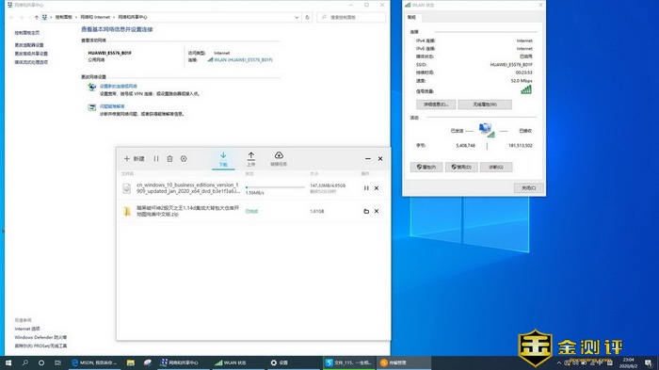Open the cloud offline download tab
The height and width of the screenshot is (370, 659).
(x=279, y=159)
